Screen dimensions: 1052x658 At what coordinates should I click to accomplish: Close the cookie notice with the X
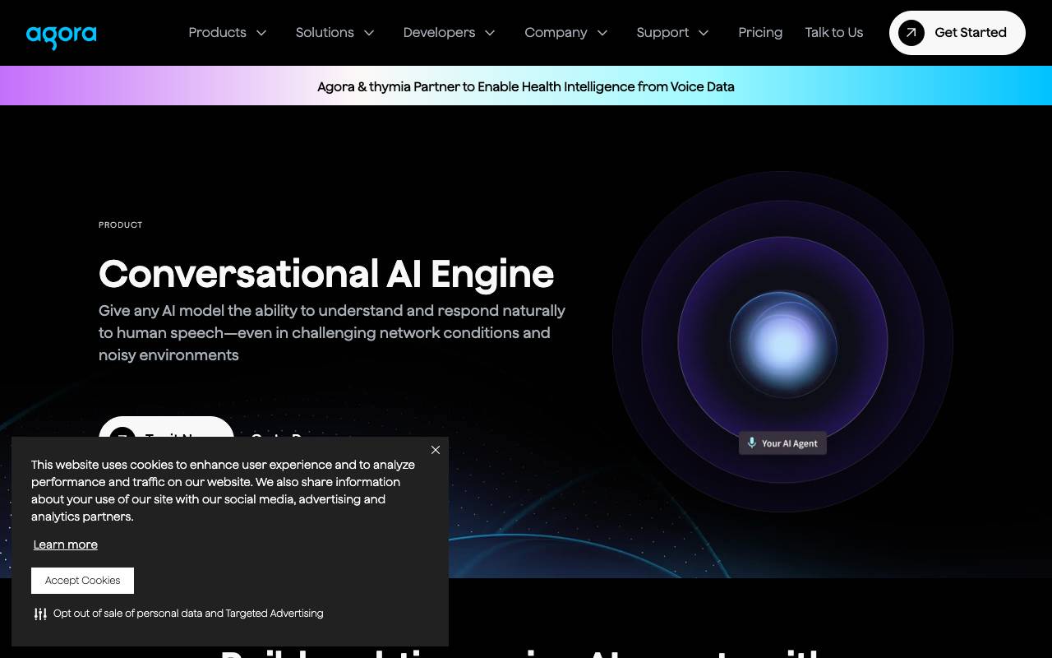tap(436, 450)
